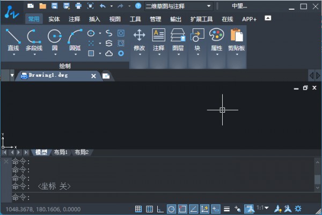Screen dimensions: 322x215
Task: Toggle Polar tracking in the status bar
Action: coord(171,209)
